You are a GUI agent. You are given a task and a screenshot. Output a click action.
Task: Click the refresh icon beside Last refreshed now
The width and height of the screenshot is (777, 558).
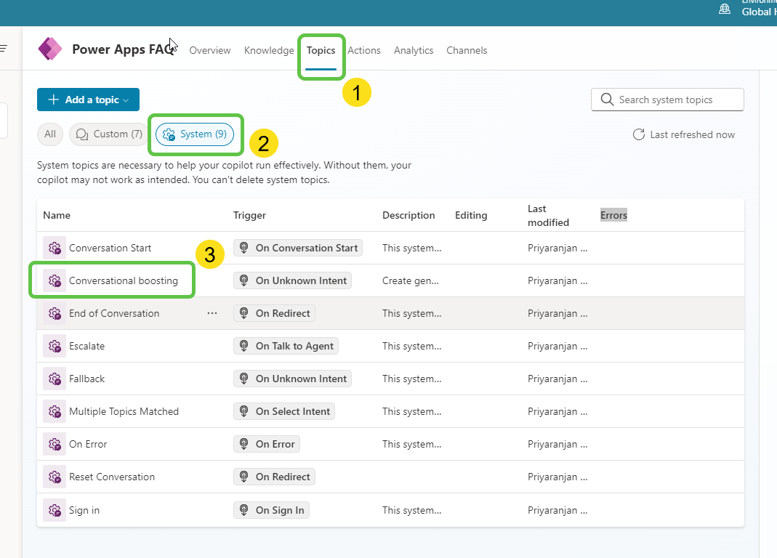point(638,134)
